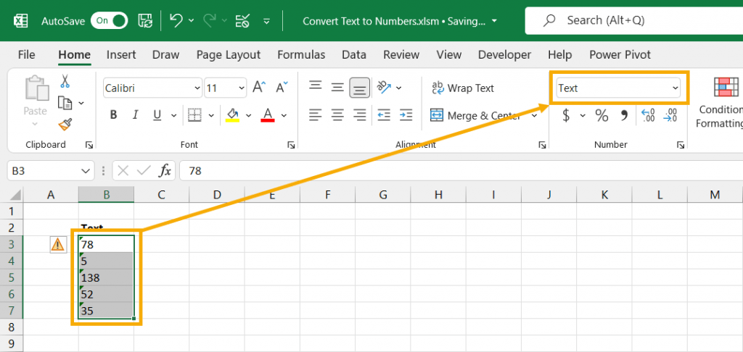Image resolution: width=743 pixels, height=352 pixels.
Task: Apply the red Font Color
Action: (x=268, y=115)
